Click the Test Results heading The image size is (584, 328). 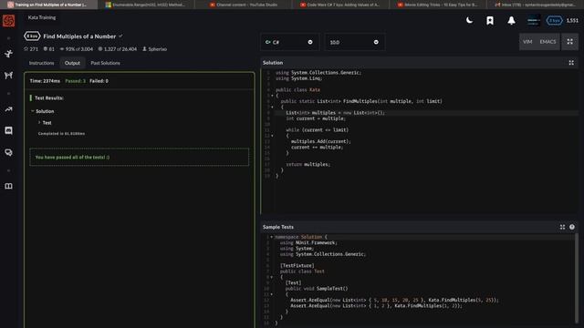coord(48,97)
